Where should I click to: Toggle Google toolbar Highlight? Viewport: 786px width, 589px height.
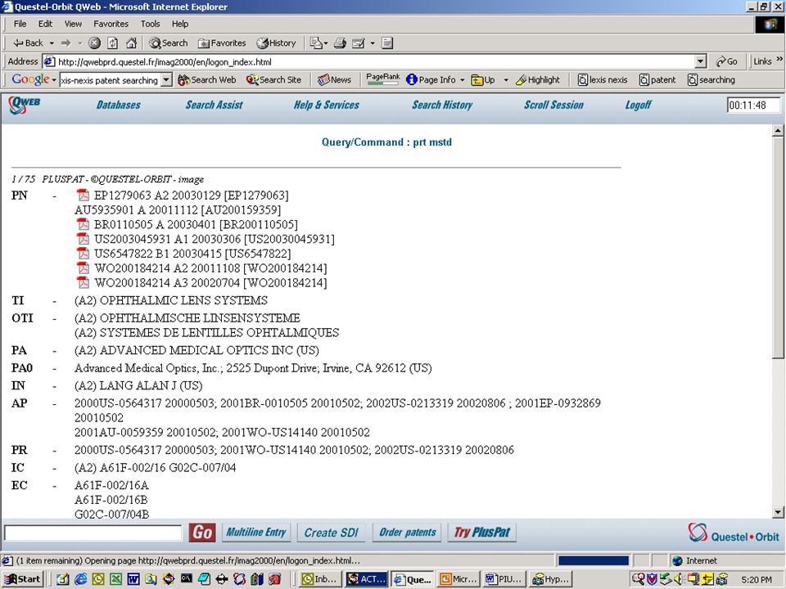tap(538, 79)
